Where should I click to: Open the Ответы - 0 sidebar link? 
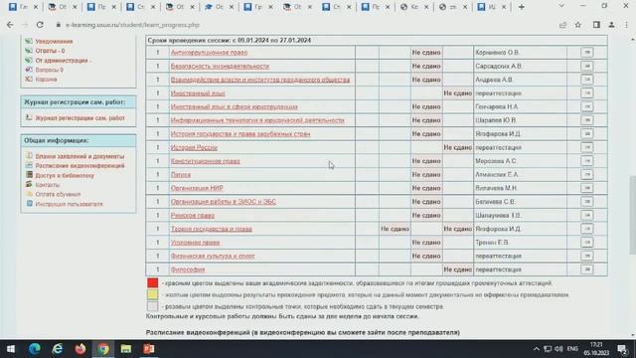(50, 51)
